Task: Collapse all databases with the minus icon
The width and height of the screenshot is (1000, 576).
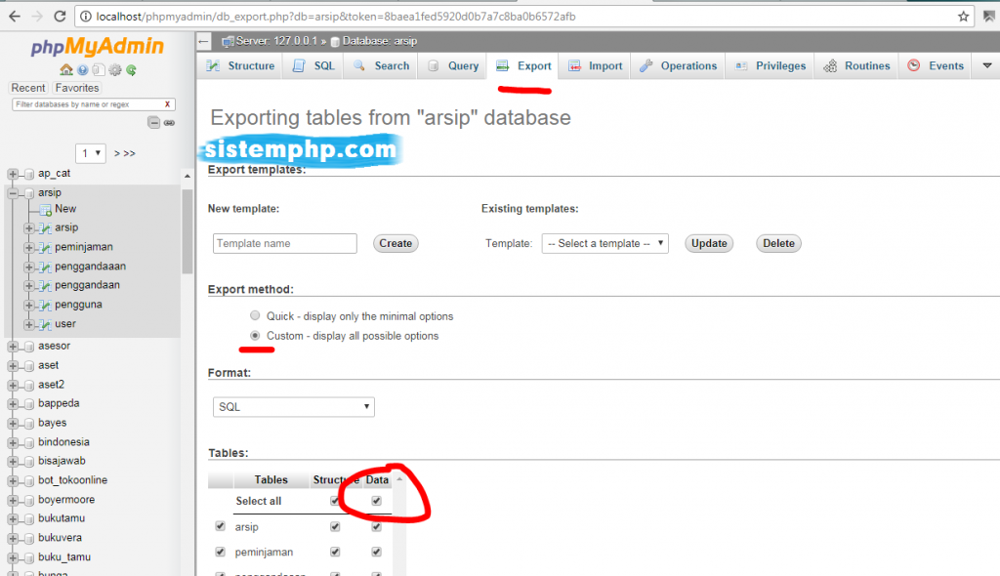Action: 153,122
